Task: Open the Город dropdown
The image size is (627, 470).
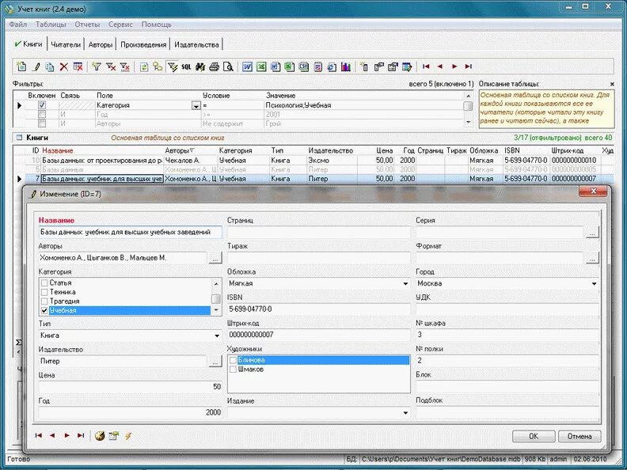Action: (x=595, y=283)
